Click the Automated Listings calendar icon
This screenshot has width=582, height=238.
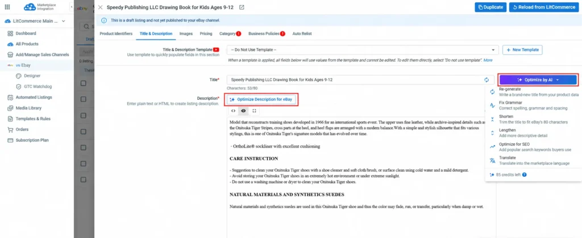10,97
